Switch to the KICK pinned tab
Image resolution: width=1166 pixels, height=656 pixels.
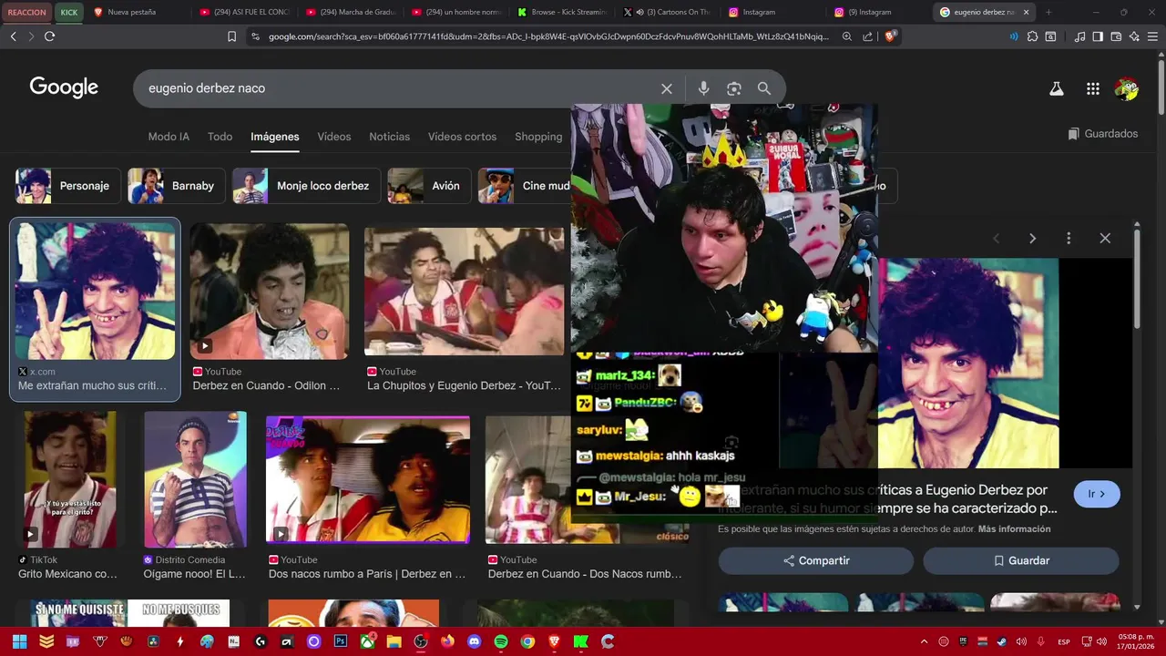69,12
